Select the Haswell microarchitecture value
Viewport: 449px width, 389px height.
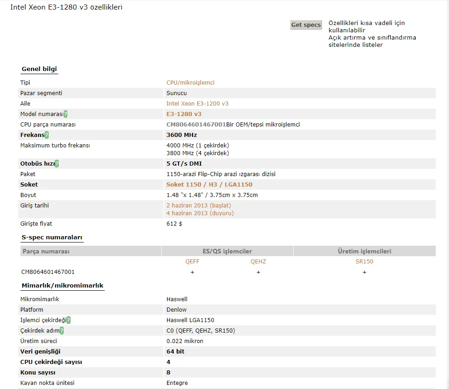point(177,299)
